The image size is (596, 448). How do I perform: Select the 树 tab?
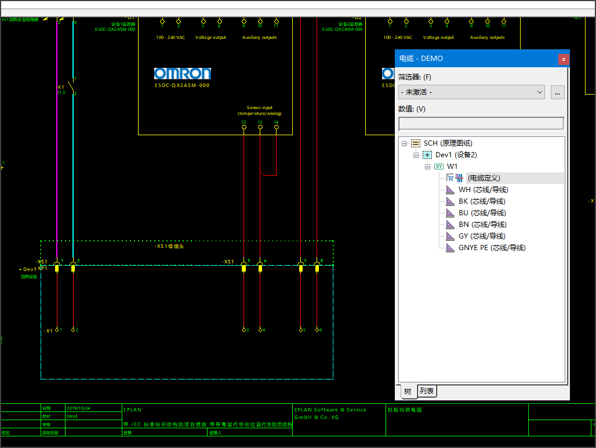tap(408, 392)
